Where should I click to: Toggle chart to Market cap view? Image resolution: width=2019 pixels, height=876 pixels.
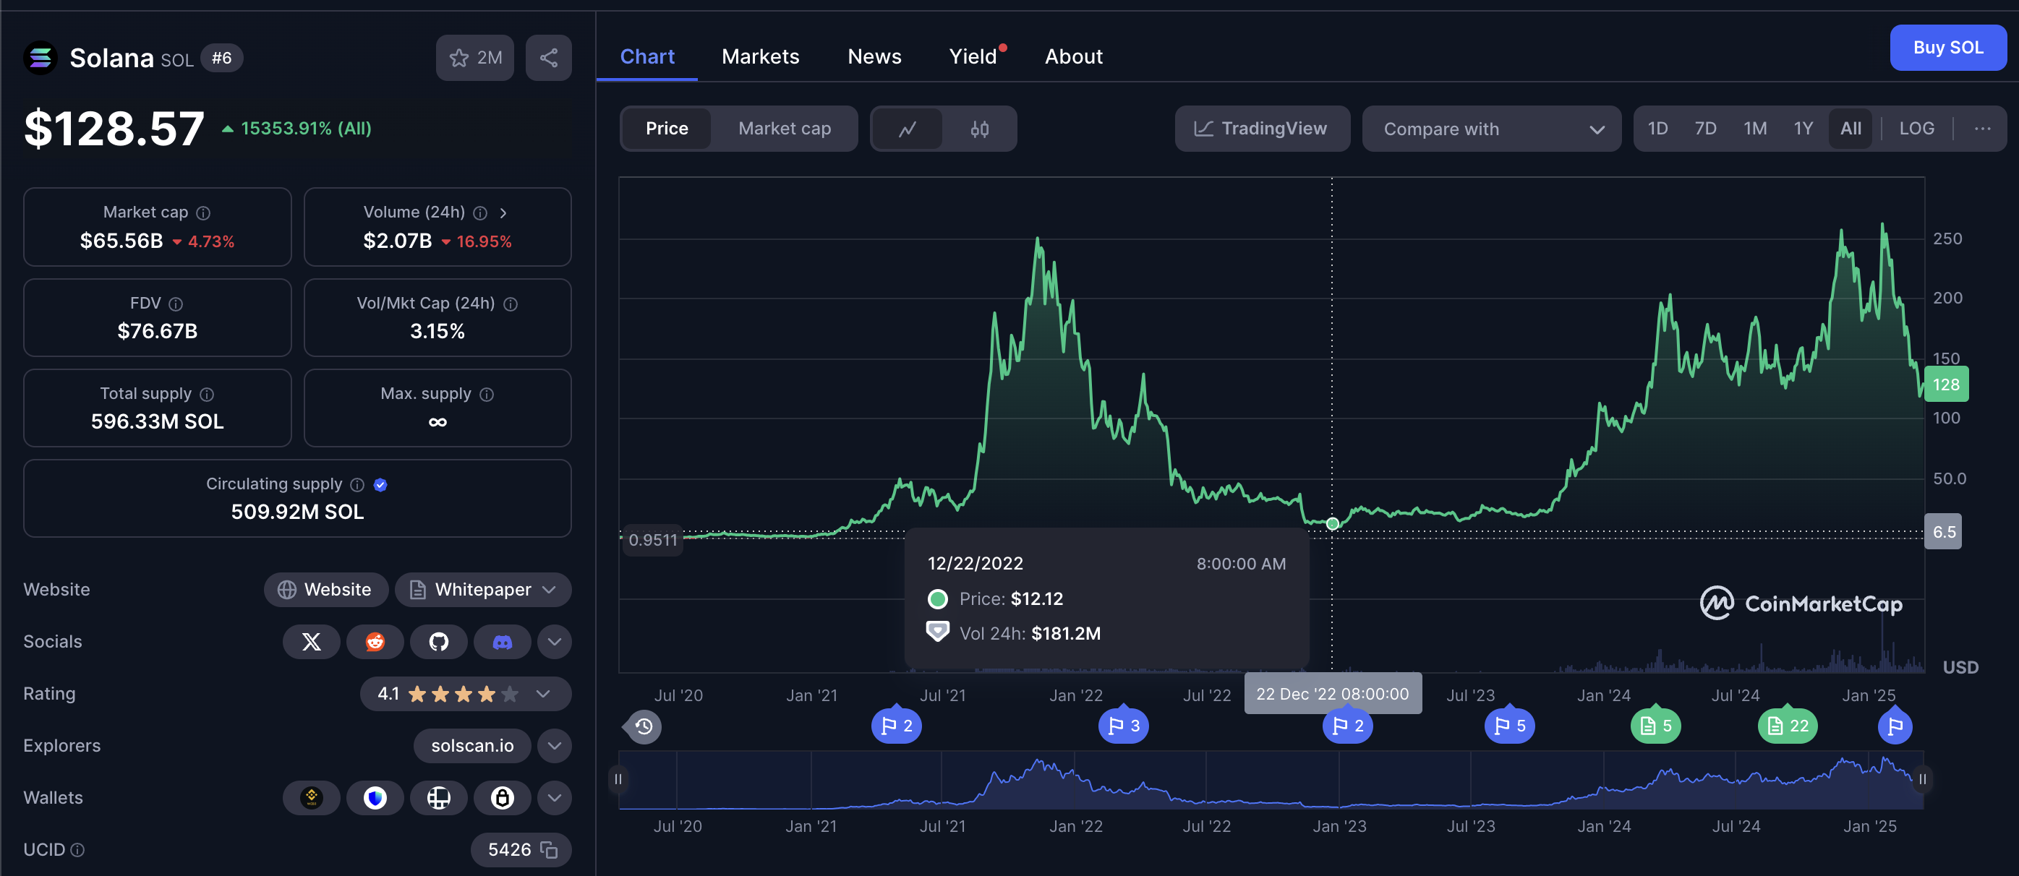coord(784,129)
